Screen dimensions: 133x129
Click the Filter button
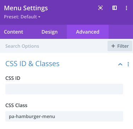tap(120, 46)
